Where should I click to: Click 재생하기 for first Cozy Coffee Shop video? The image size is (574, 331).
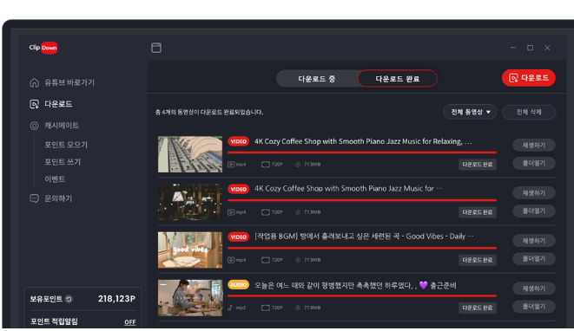(534, 145)
